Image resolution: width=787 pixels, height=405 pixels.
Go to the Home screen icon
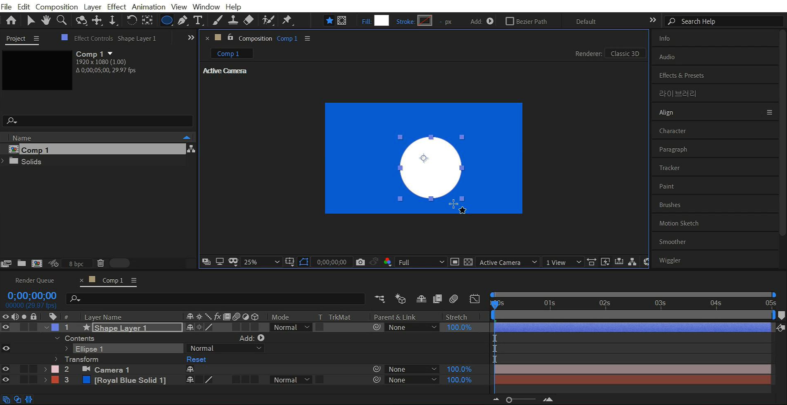tap(11, 20)
